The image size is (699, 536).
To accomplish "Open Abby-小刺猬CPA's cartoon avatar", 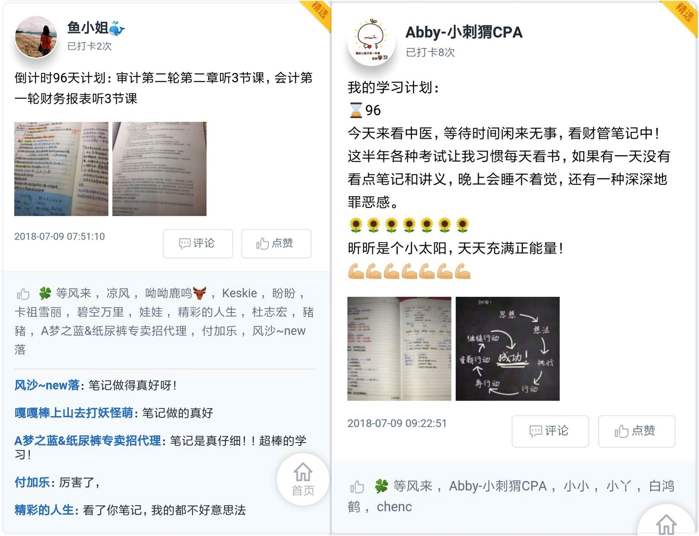I will pos(371,41).
